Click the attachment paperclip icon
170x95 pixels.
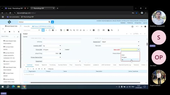click(71, 30)
